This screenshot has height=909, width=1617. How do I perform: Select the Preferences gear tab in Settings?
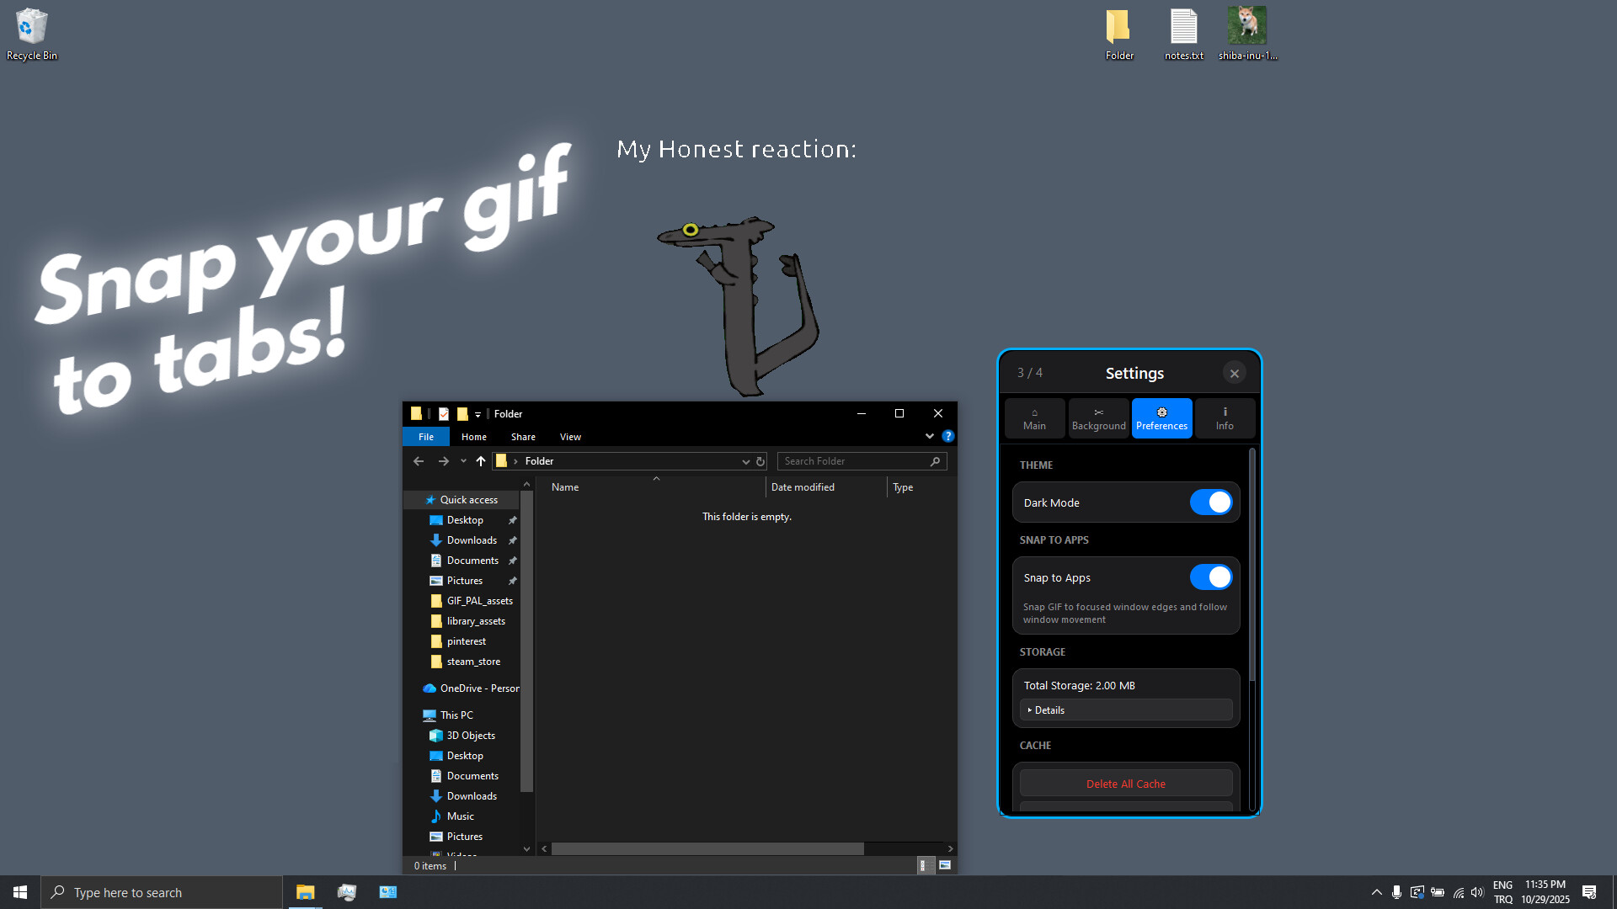tap(1161, 417)
